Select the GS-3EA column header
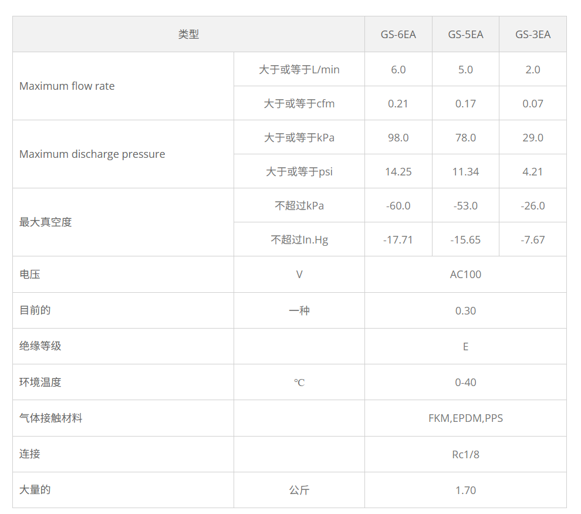 tap(532, 34)
